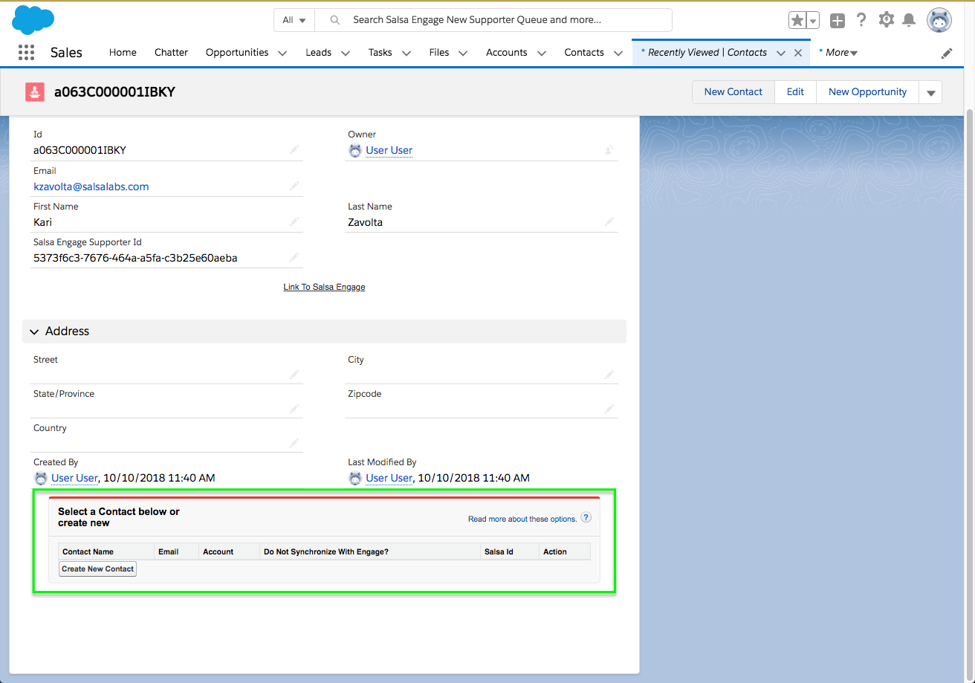Open the Accounts tab
The height and width of the screenshot is (683, 975).
(x=507, y=53)
